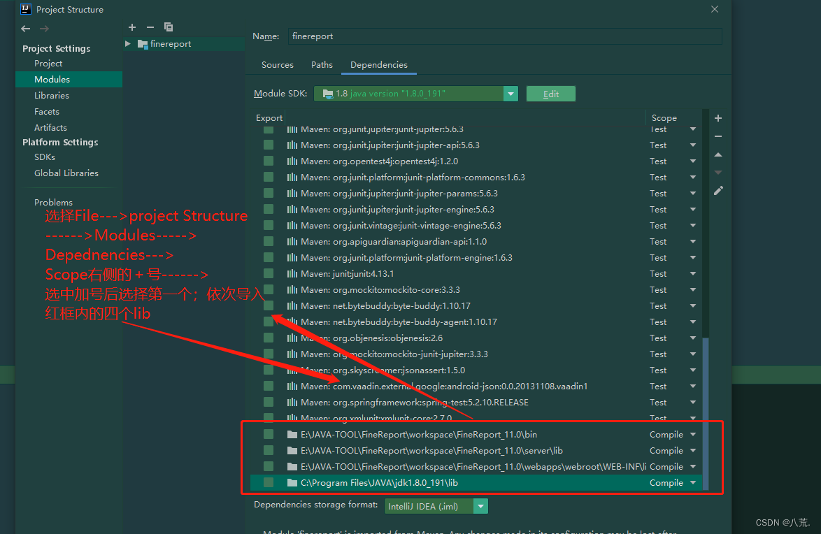Check Export for junit-jupiter-api:5.6.3

tap(269, 145)
